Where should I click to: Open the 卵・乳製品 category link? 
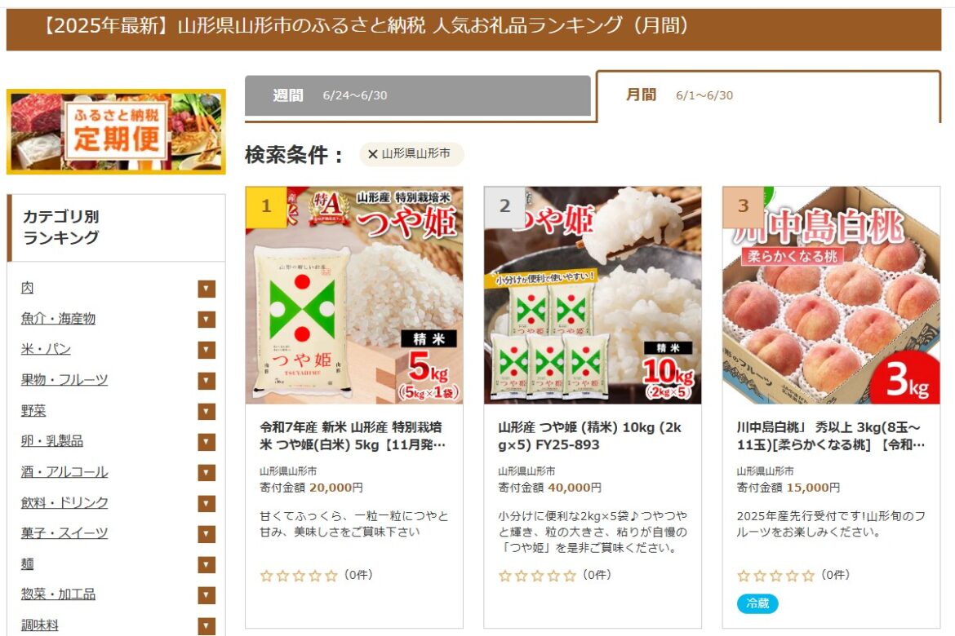(51, 440)
